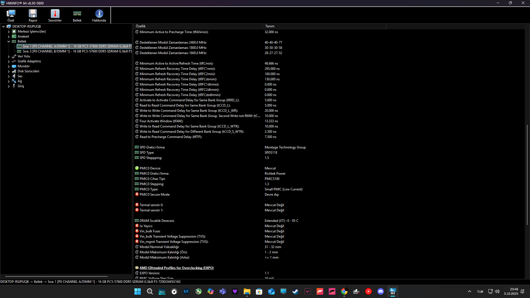Viewport: 530px width, 298px height.
Task: Click the Richtek Power value
Action: point(275,174)
